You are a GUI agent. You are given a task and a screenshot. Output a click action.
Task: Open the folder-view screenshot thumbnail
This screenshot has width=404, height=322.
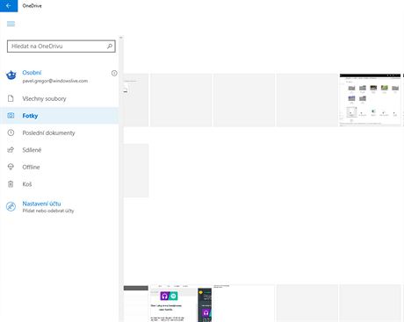point(370,100)
